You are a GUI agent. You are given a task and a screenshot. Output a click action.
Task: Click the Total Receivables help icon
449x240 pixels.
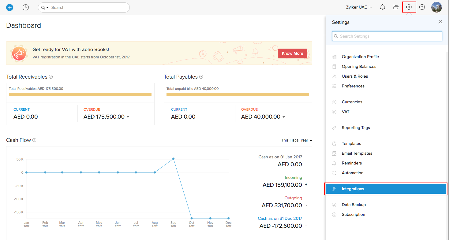[51, 77]
